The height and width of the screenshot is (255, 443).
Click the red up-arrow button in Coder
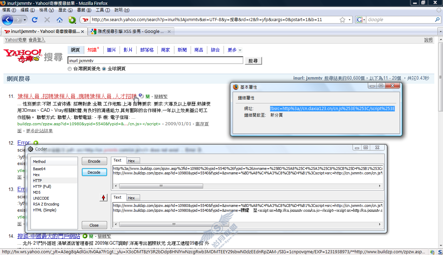tap(103, 198)
